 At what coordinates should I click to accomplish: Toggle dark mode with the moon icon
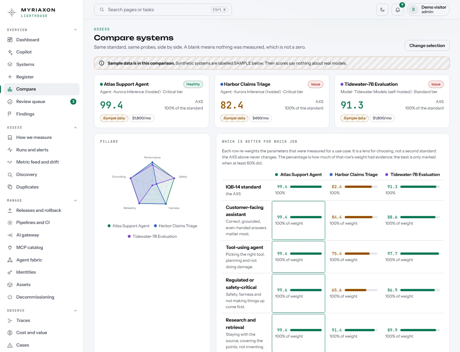pos(382,10)
